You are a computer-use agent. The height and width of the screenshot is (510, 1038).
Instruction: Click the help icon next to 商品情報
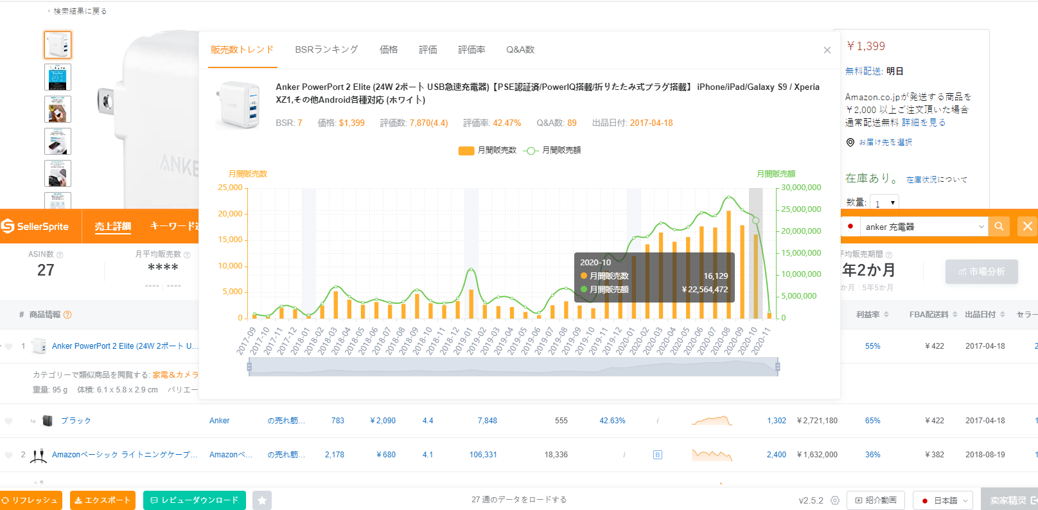(x=67, y=315)
